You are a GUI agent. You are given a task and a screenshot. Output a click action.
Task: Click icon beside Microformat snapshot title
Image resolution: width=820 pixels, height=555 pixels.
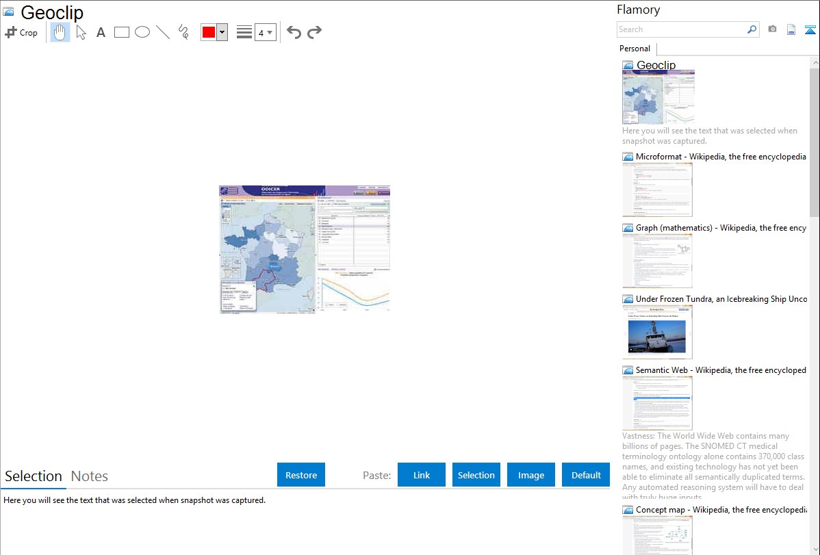tap(628, 157)
